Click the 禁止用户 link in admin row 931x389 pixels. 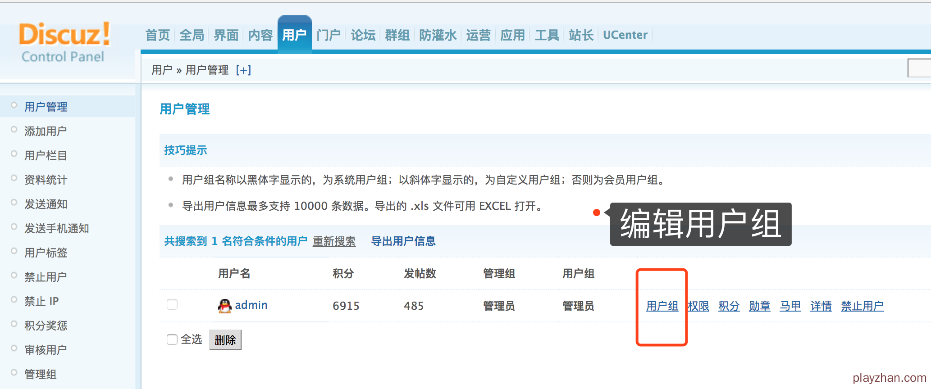[862, 306]
